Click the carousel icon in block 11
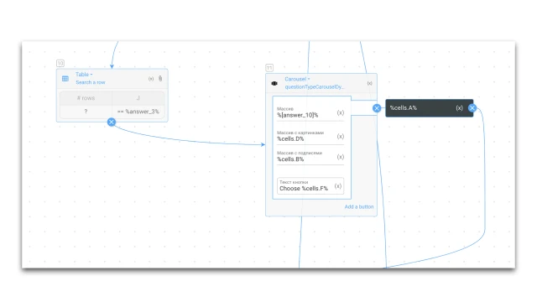The image size is (537, 302). pyautogui.click(x=274, y=83)
